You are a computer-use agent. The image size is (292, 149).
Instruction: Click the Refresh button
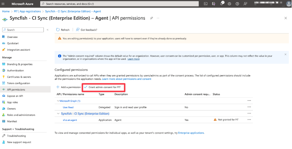click(x=63, y=30)
